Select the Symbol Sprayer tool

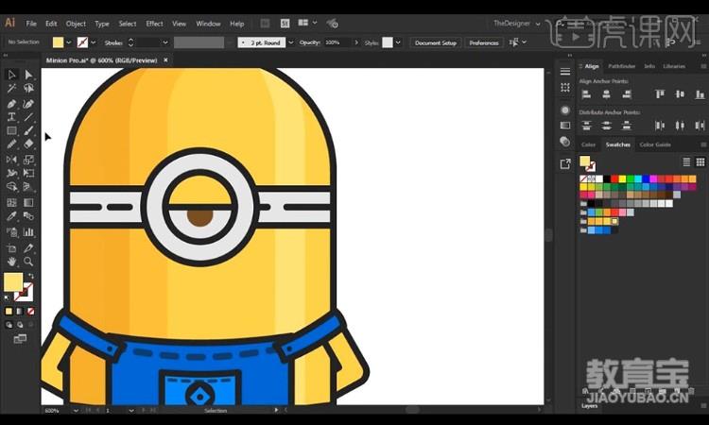[11, 232]
